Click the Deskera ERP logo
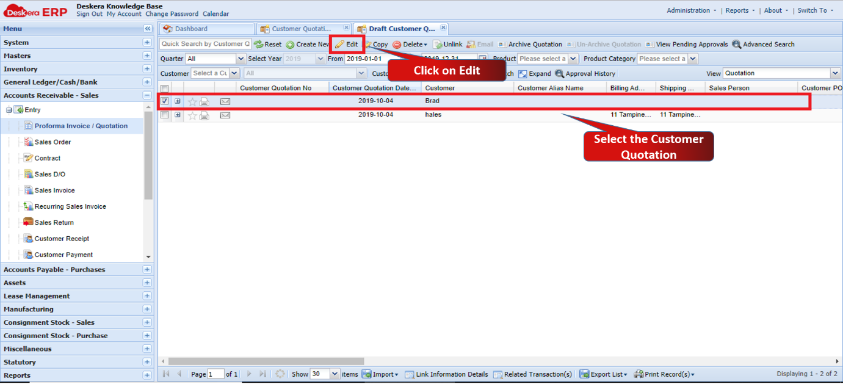843x384 pixels. (x=35, y=12)
